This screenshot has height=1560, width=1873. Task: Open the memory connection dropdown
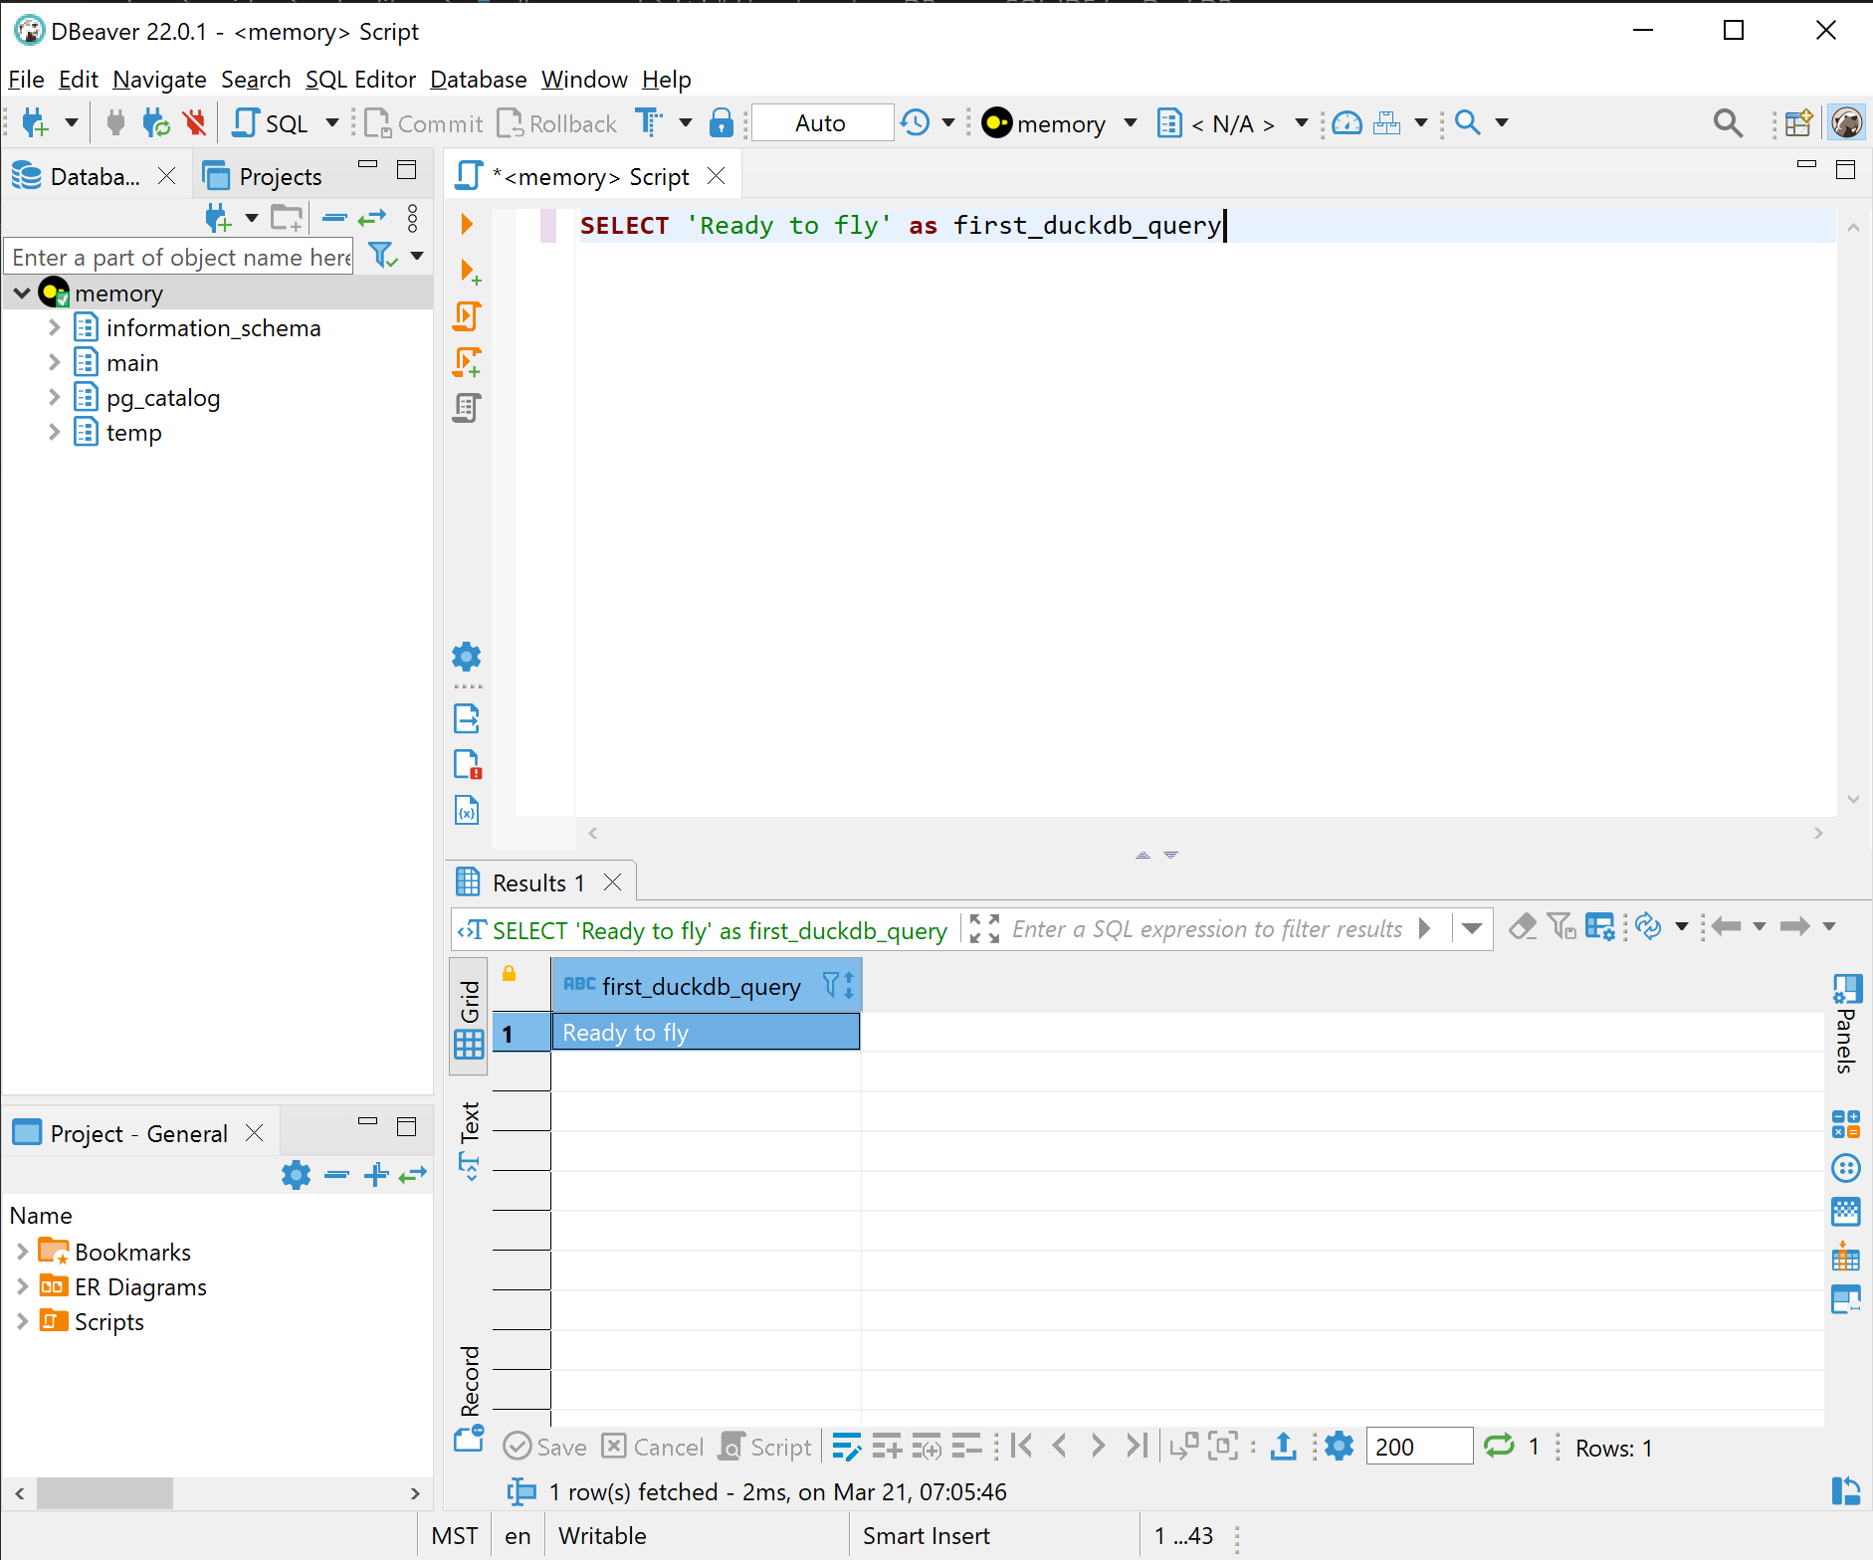(1130, 122)
